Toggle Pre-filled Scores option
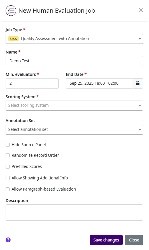Screen dimensions: 149x250 8,166
